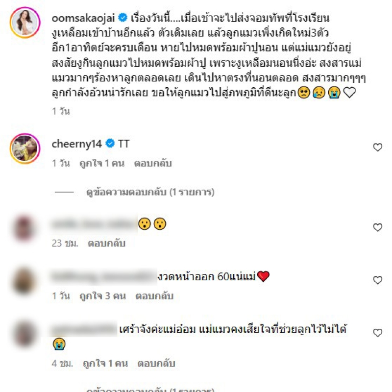
Task: Expand replies under cheerny14 comment
Action: (150, 192)
